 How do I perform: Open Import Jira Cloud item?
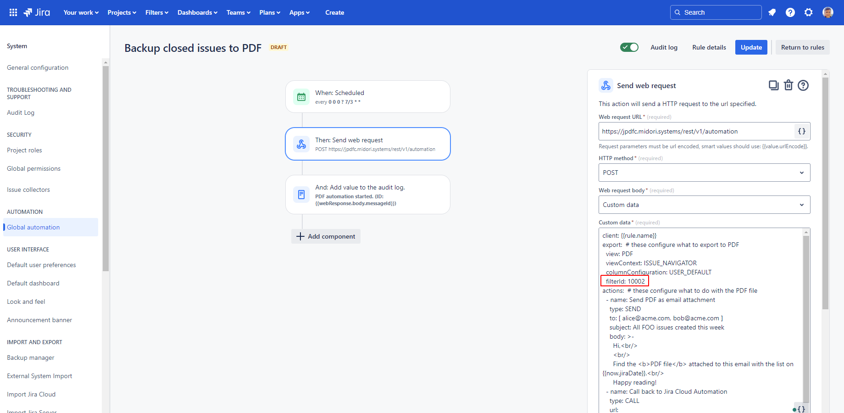pos(31,394)
